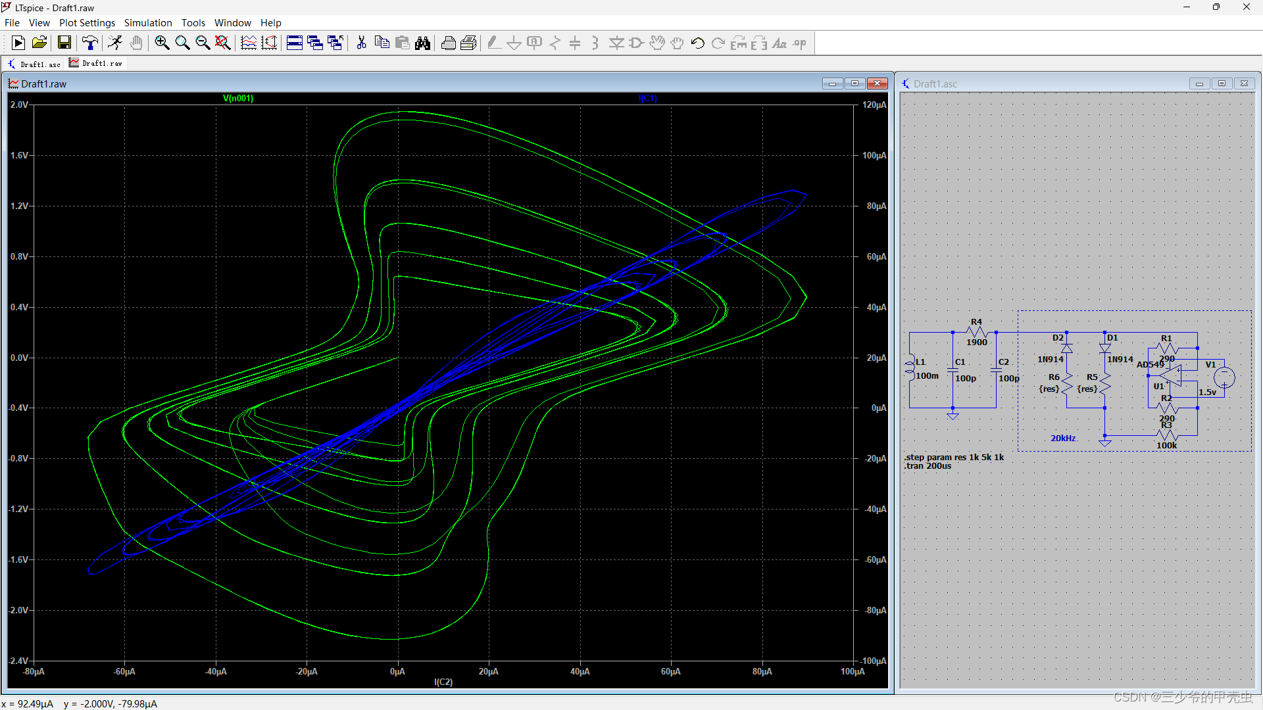The height and width of the screenshot is (710, 1263).
Task: Click the V(n001) trace label
Action: [238, 99]
